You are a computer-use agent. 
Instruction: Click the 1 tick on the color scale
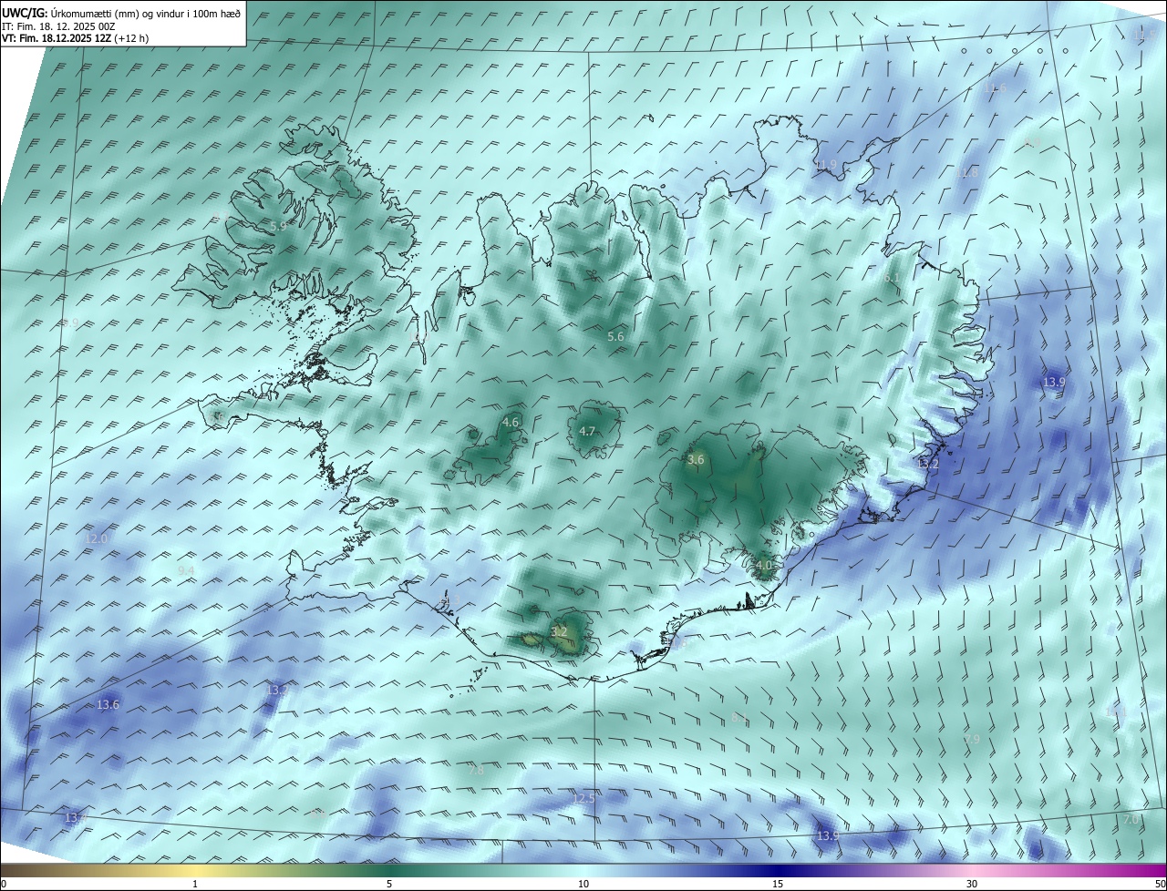(x=195, y=884)
